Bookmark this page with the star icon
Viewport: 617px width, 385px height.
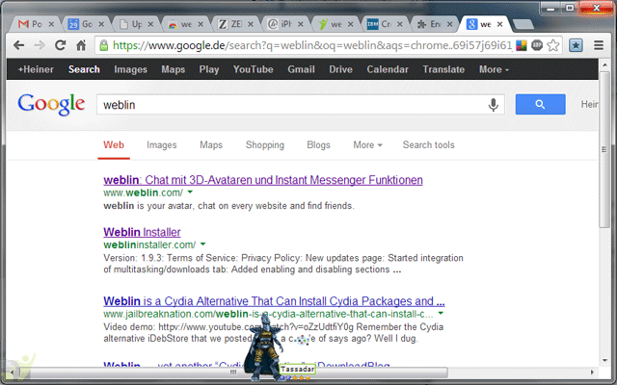[x=552, y=45]
